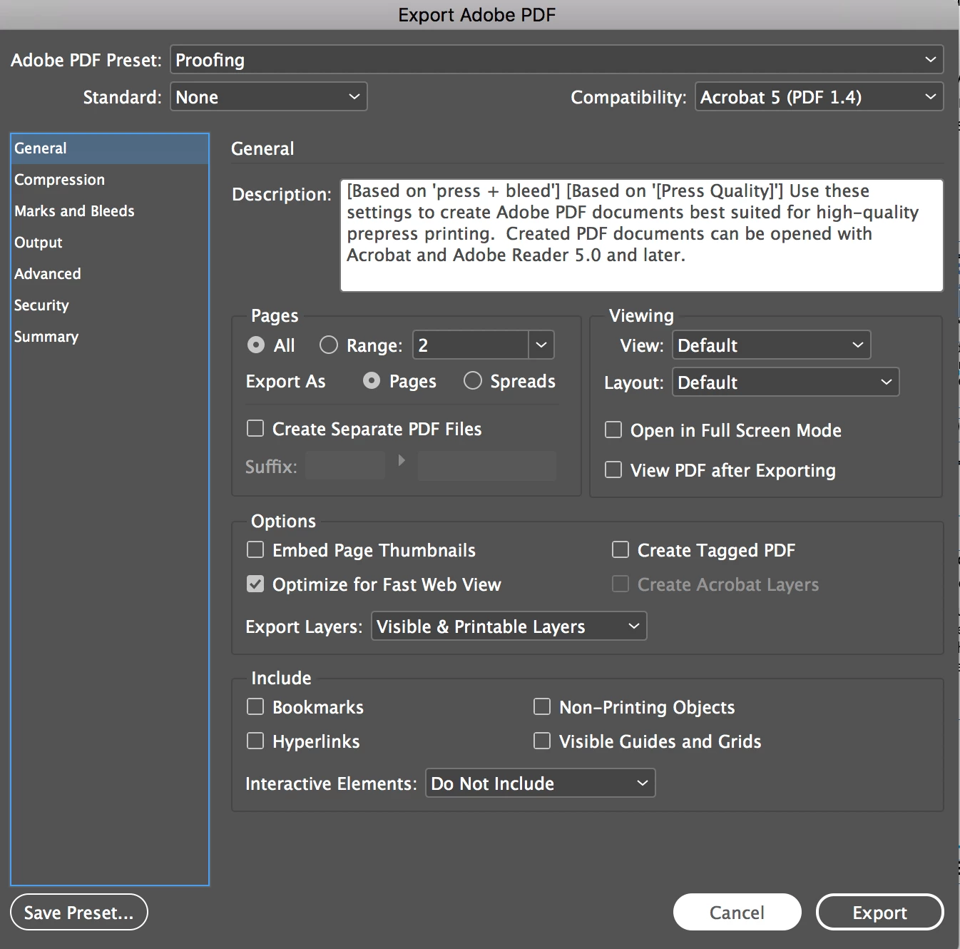The width and height of the screenshot is (960, 949).
Task: View the Summary section
Action: coord(110,337)
